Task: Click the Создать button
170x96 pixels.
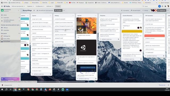Action: point(58,6)
